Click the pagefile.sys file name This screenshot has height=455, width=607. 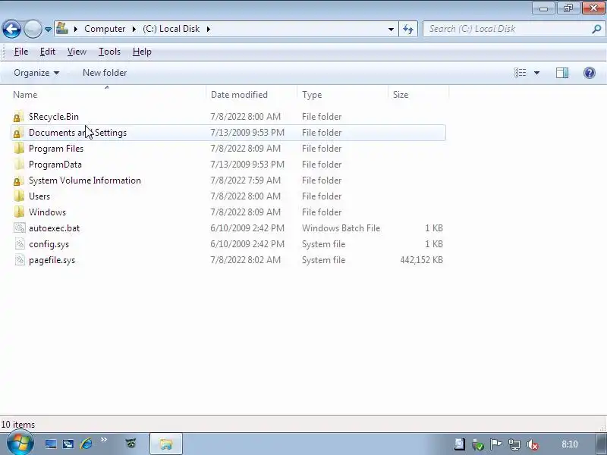click(x=52, y=260)
